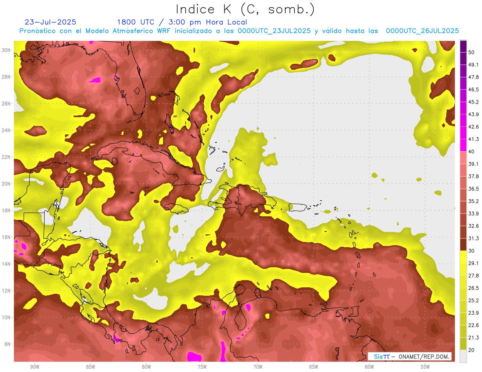This screenshot has height=372, width=482.
Task: Click the colorbar value '43.9'
Action: click(x=474, y=114)
